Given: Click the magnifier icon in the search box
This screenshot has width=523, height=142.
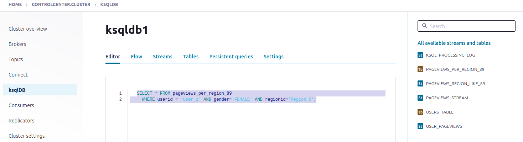Looking at the screenshot, I should pos(425,26).
